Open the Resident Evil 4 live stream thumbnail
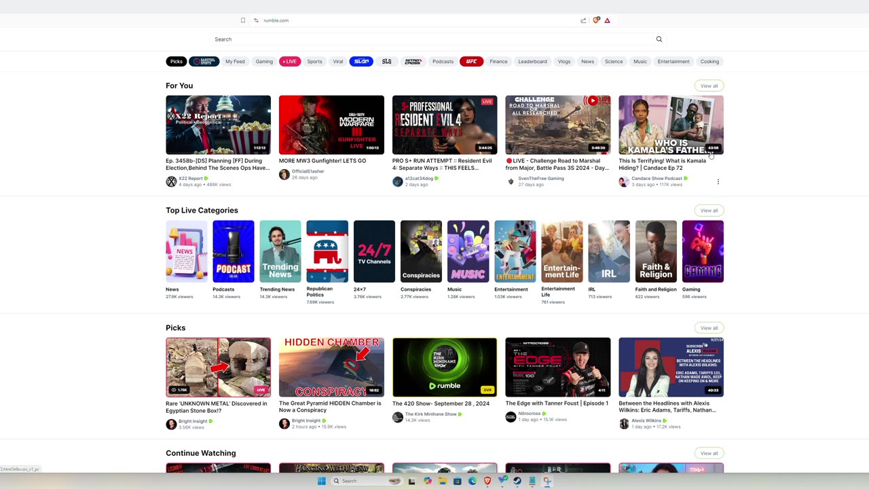This screenshot has width=869, height=489. tap(445, 125)
